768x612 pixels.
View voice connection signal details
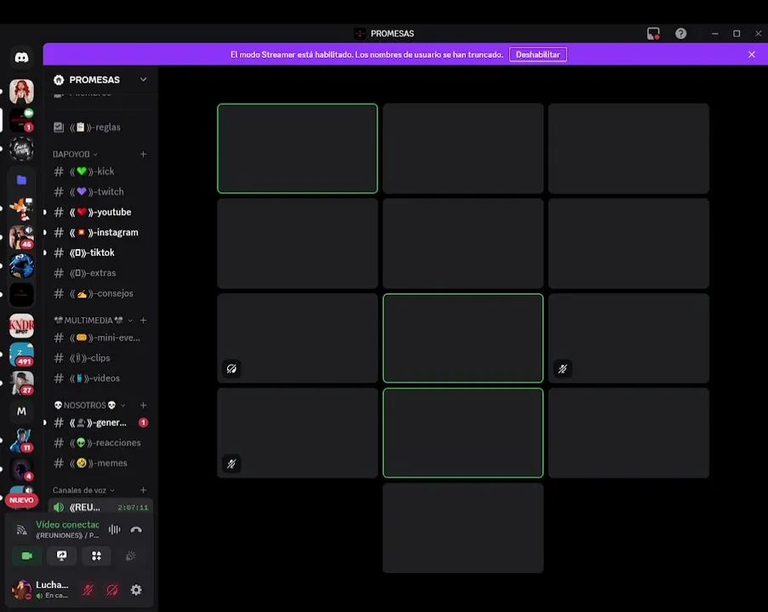pyautogui.click(x=21, y=530)
